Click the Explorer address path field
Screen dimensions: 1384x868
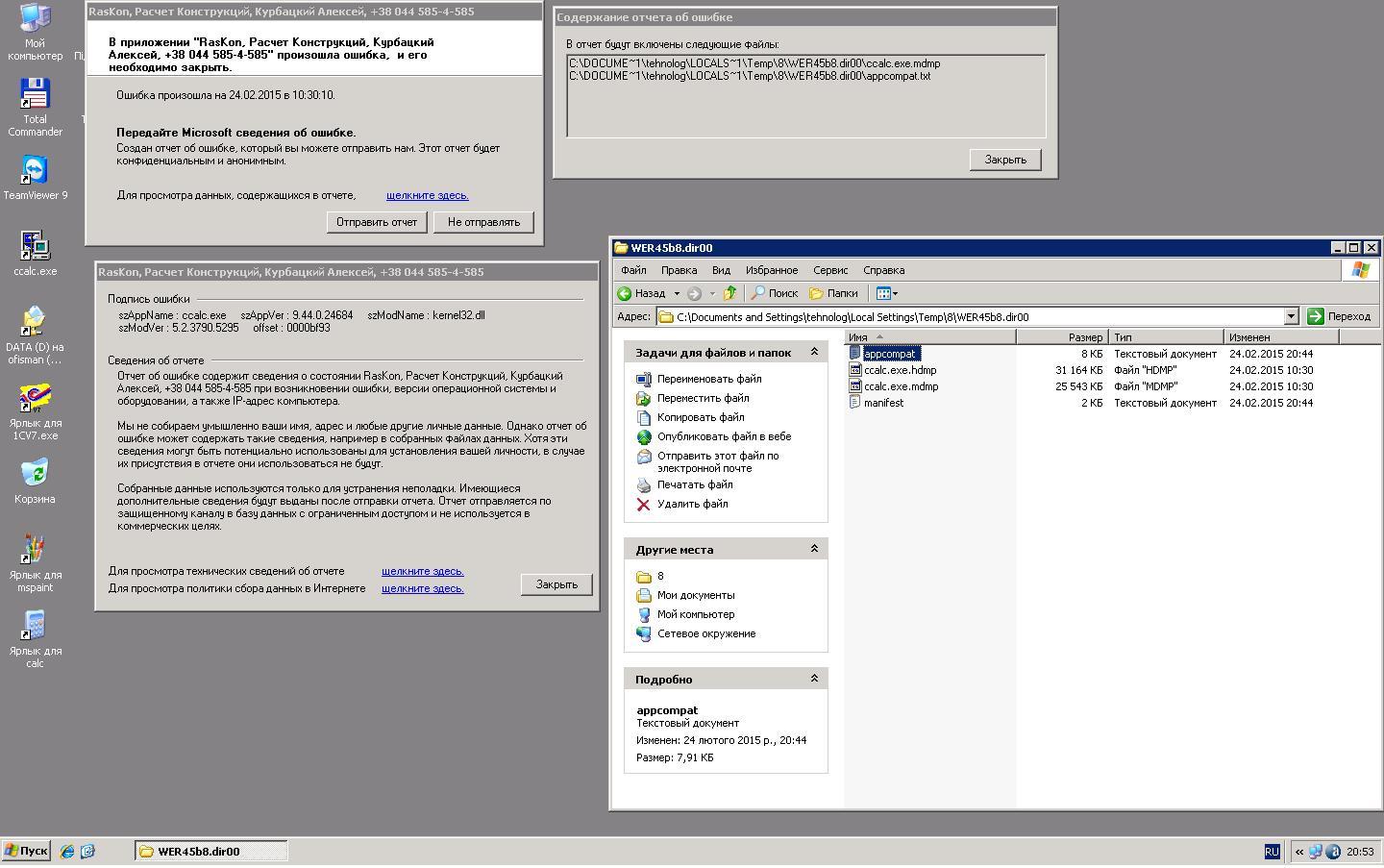point(970,316)
